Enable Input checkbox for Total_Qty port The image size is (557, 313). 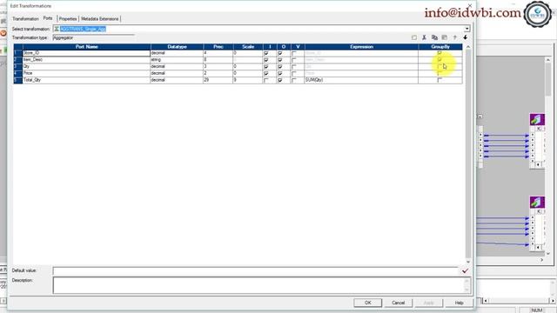pyautogui.click(x=266, y=80)
